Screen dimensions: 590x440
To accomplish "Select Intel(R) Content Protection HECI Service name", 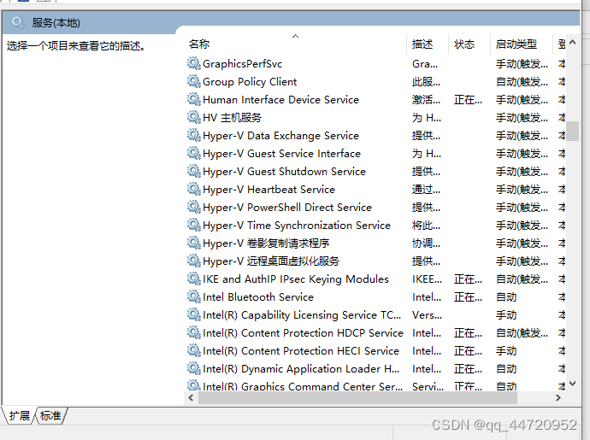I will tap(301, 351).
